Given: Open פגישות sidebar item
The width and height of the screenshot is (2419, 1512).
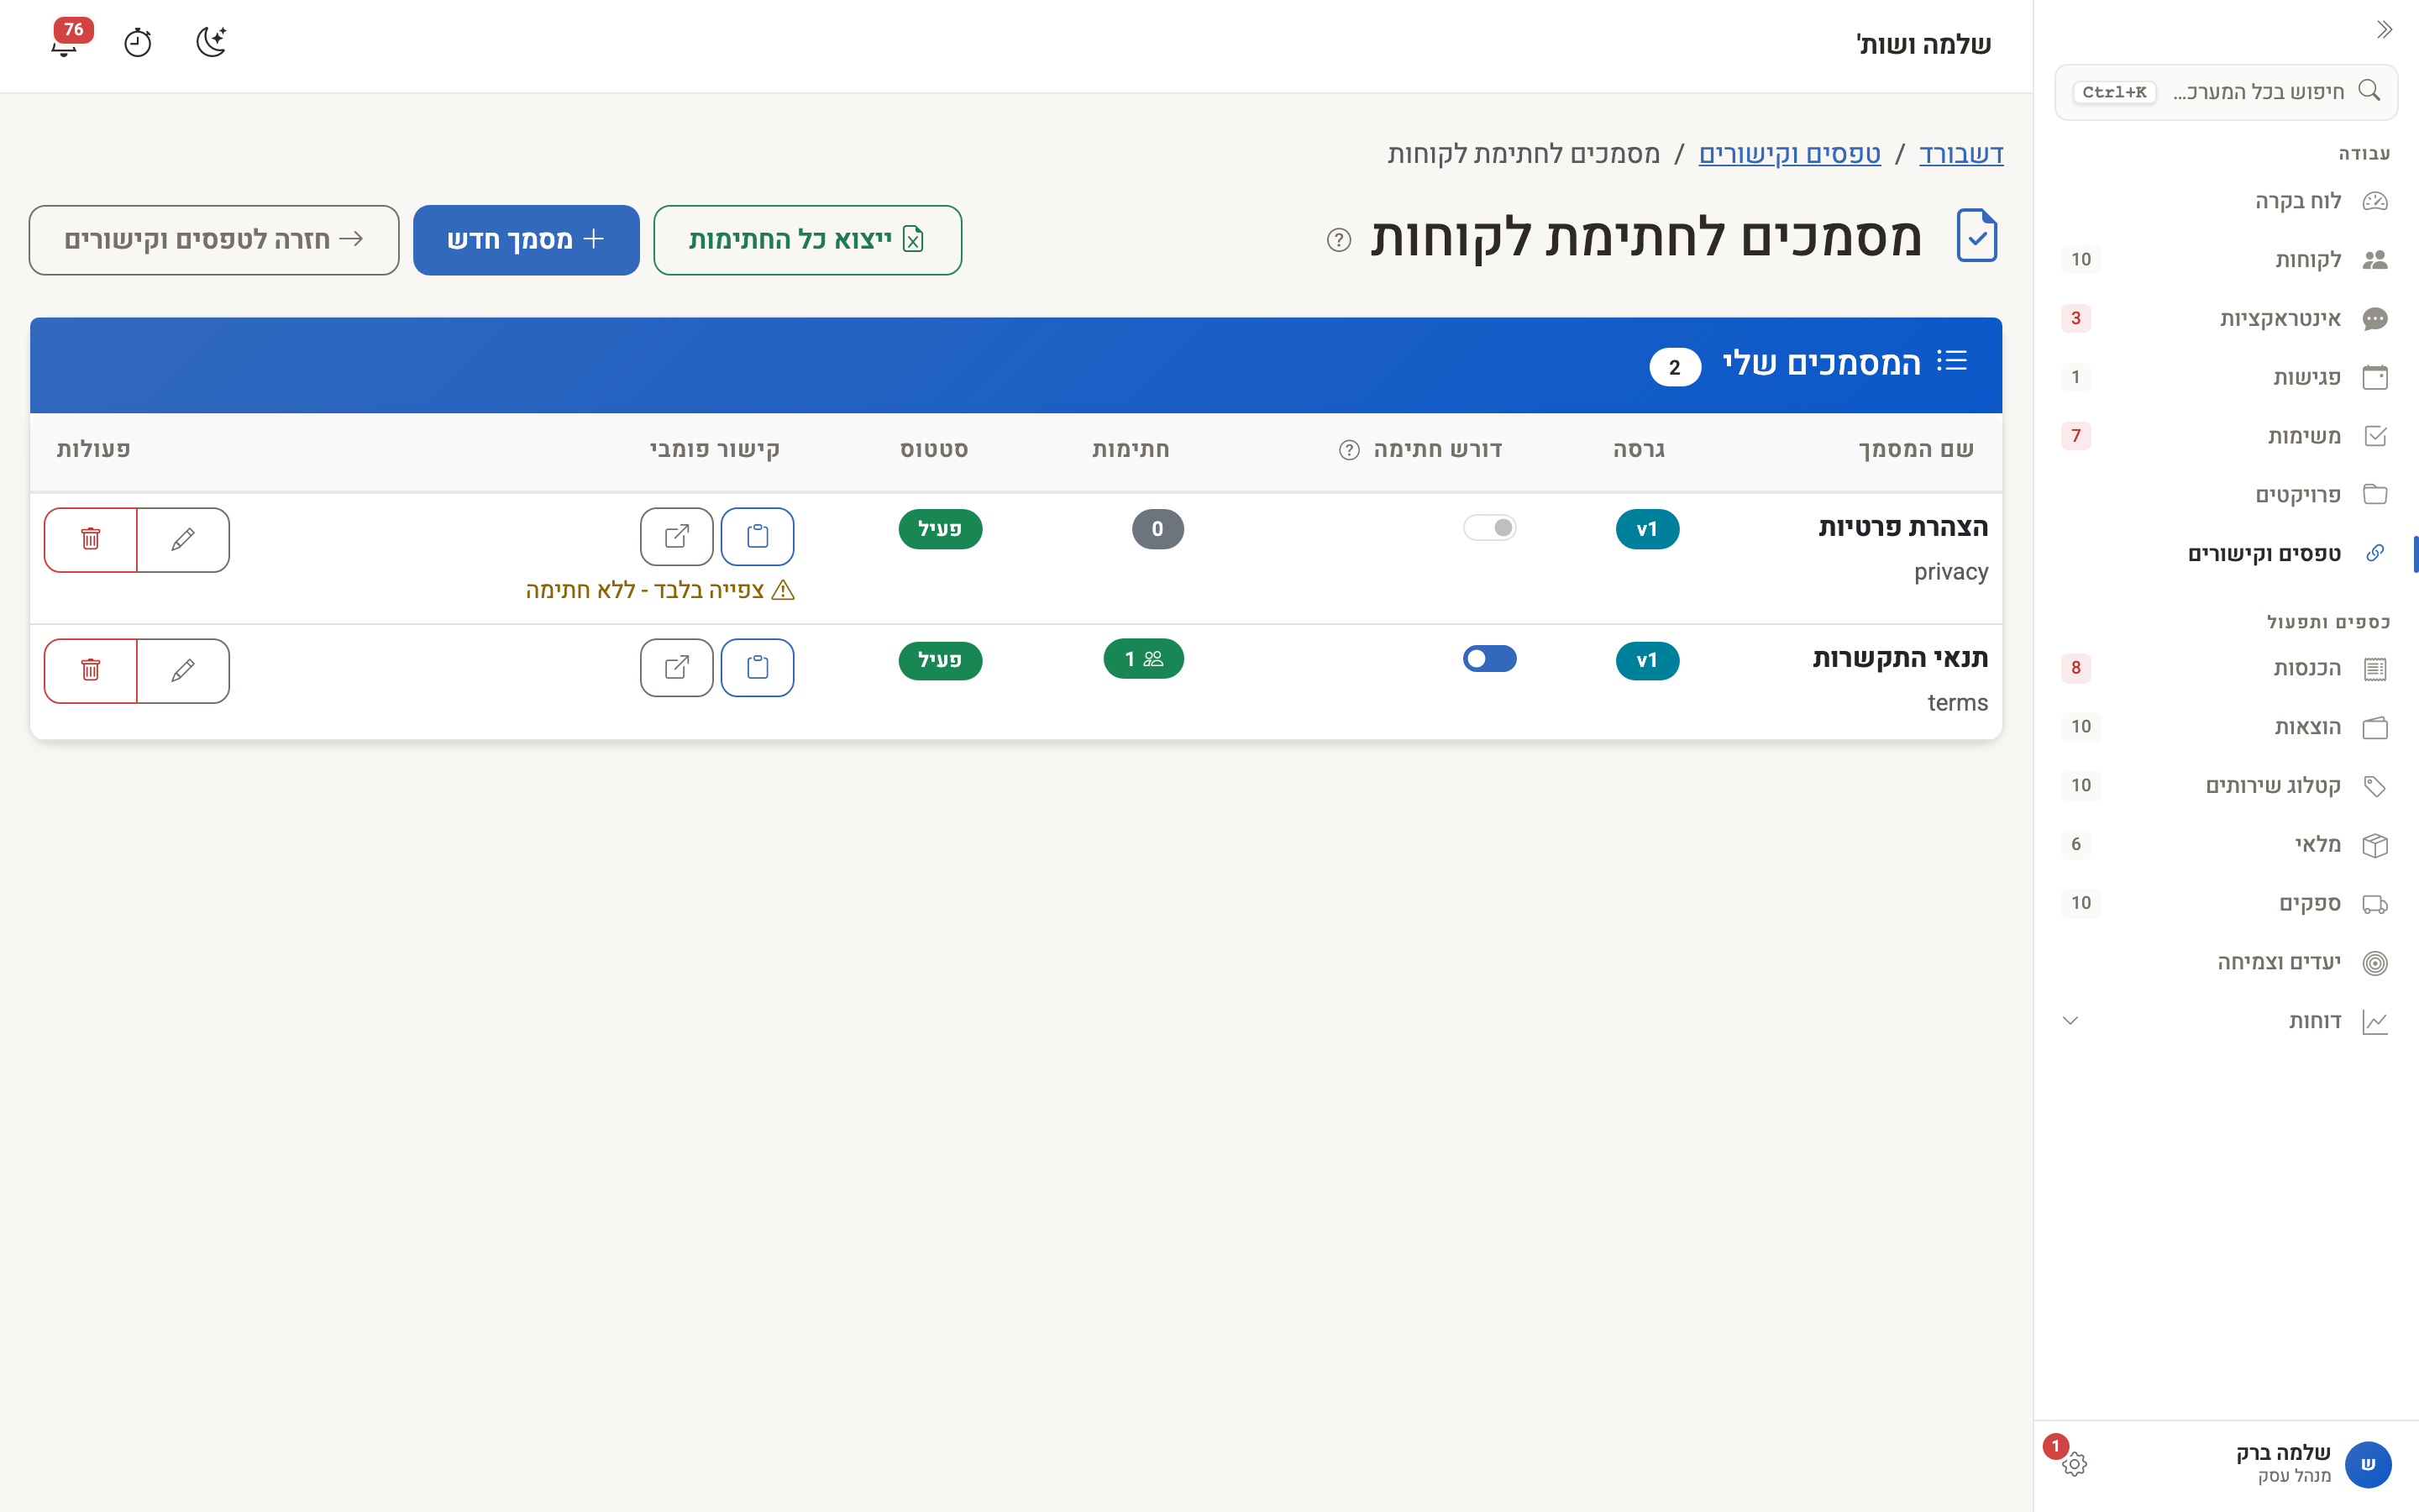Looking at the screenshot, I should coord(2225,377).
